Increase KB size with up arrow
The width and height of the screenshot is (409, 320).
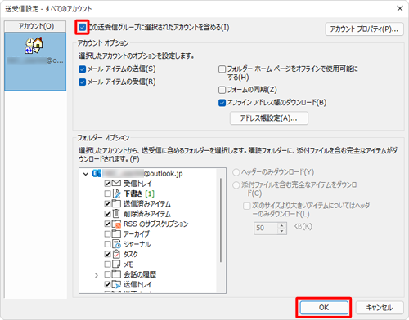tap(282, 225)
